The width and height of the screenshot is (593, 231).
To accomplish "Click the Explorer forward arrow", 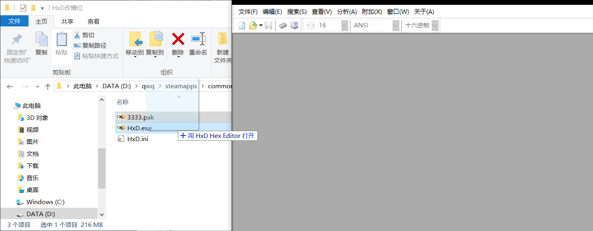I will click(x=25, y=86).
